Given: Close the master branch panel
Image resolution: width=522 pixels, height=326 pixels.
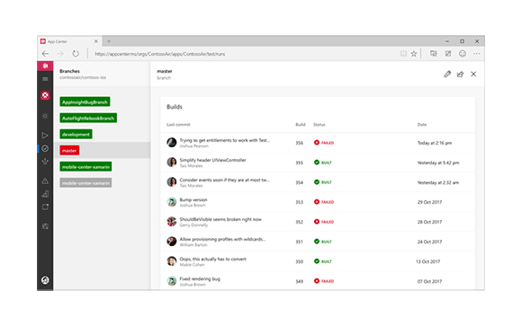Looking at the screenshot, I should pos(473,75).
